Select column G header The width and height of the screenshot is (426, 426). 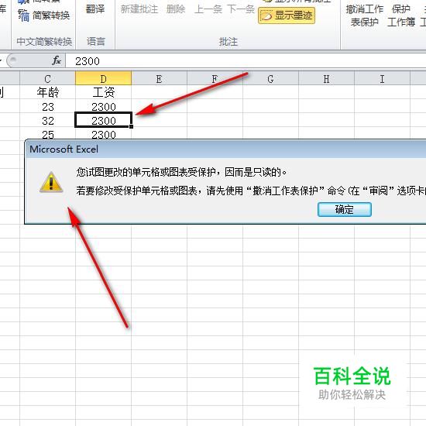click(x=270, y=78)
